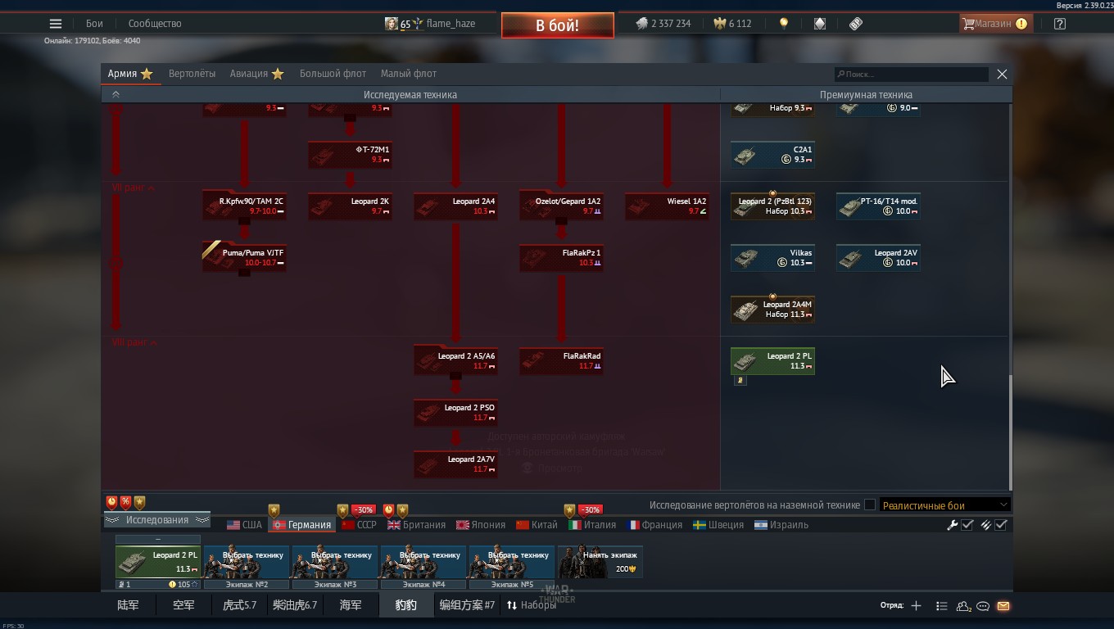Click the USA flag nation icon
Screen dimensions: 1114x629
233,525
